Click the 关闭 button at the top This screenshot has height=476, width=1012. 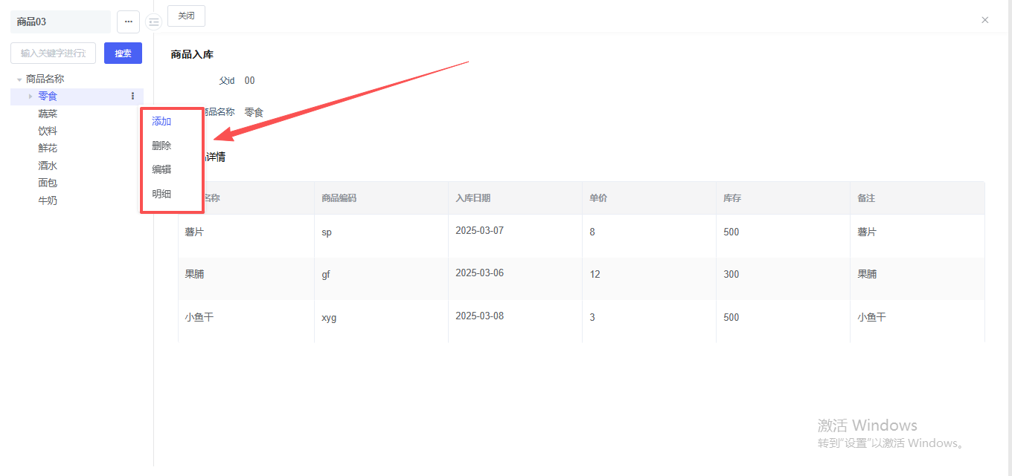click(x=186, y=16)
